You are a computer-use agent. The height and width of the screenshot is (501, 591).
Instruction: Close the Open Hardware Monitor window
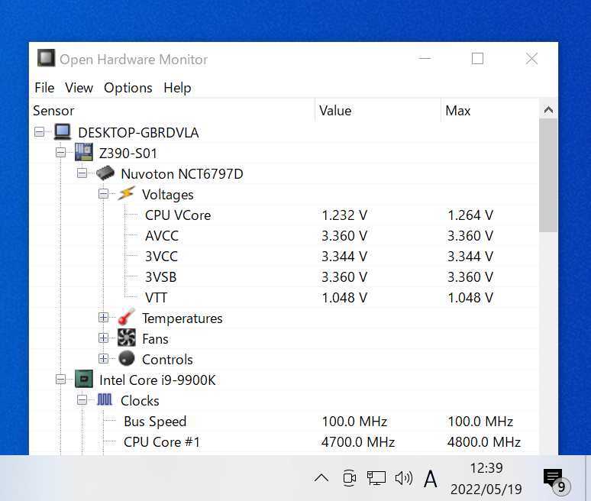coord(531,59)
